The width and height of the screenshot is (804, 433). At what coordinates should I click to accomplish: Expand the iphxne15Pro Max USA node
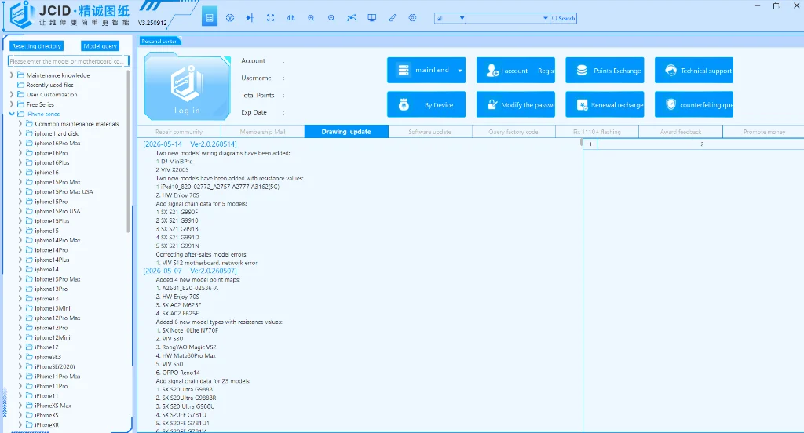[20, 191]
